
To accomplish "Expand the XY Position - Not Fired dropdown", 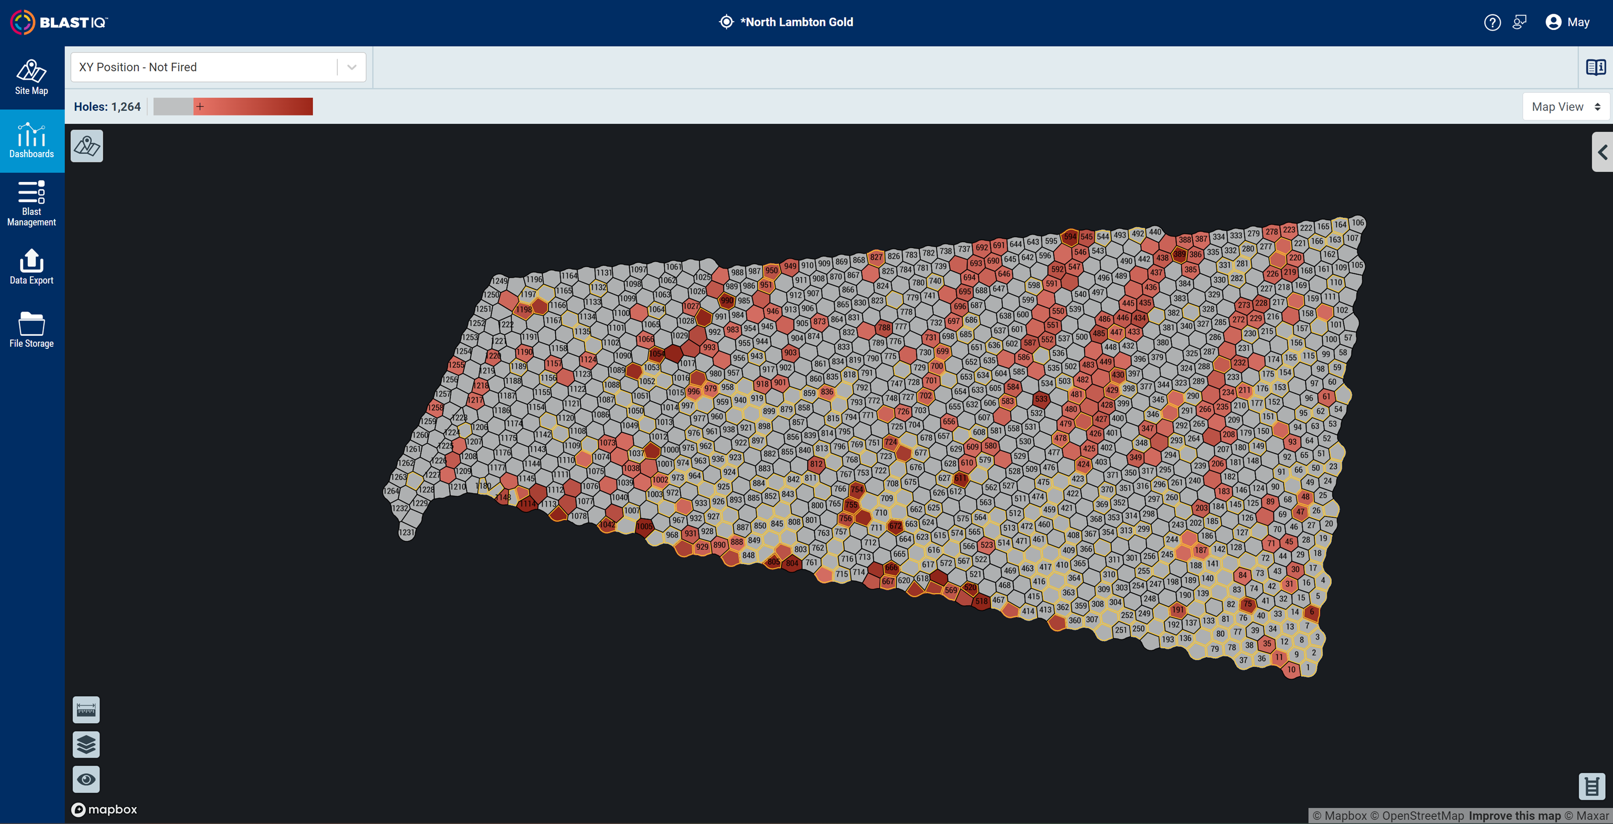I will click(x=218, y=67).
